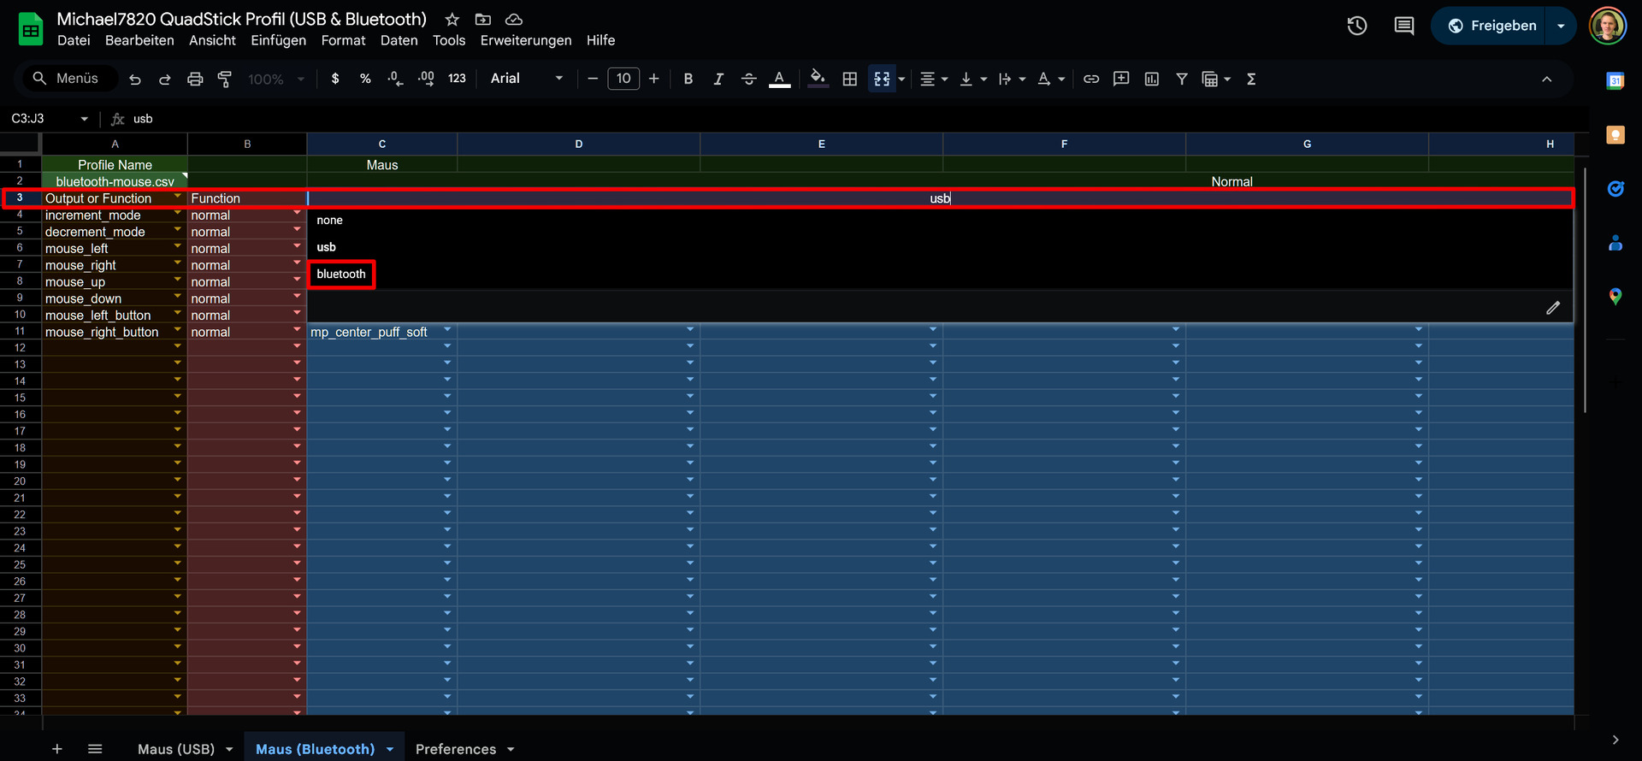
Task: Click the functions sigma icon
Action: click(x=1251, y=79)
